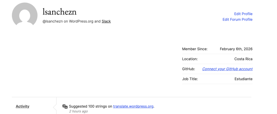277x114 pixels.
Task: Click the lsanchezn profile name heading
Action: (60, 12)
